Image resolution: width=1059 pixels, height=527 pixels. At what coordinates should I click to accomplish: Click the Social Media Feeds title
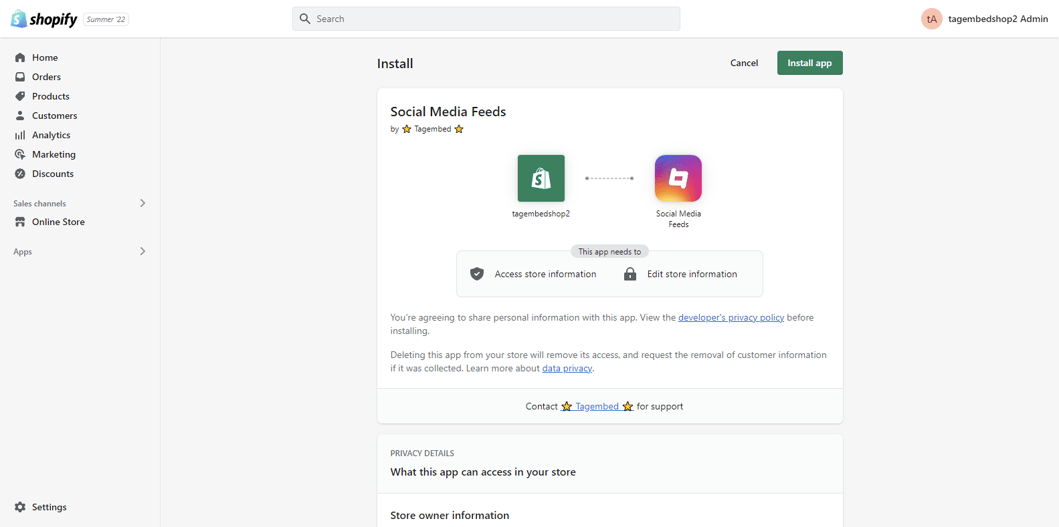click(x=448, y=112)
